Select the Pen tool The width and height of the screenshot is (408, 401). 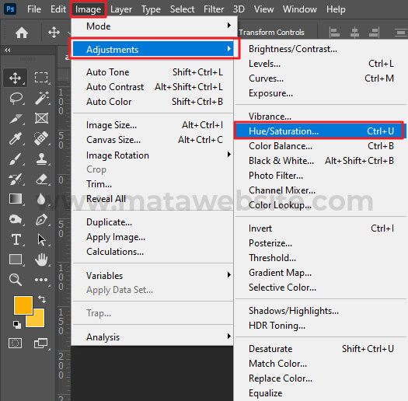(41, 219)
